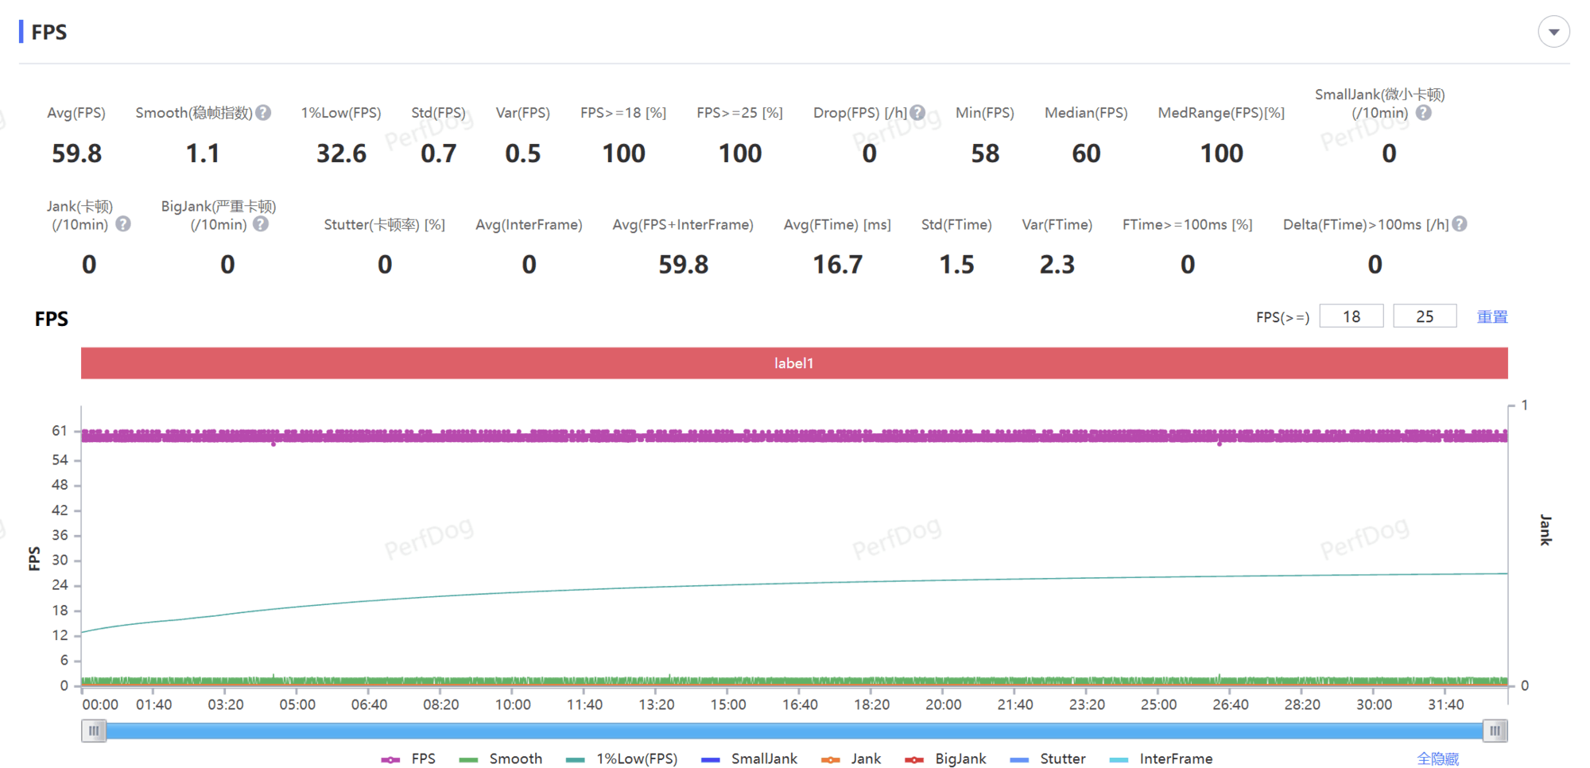Click help icon next to Smooth(稳帧指数)
The width and height of the screenshot is (1590, 768).
pos(263,113)
